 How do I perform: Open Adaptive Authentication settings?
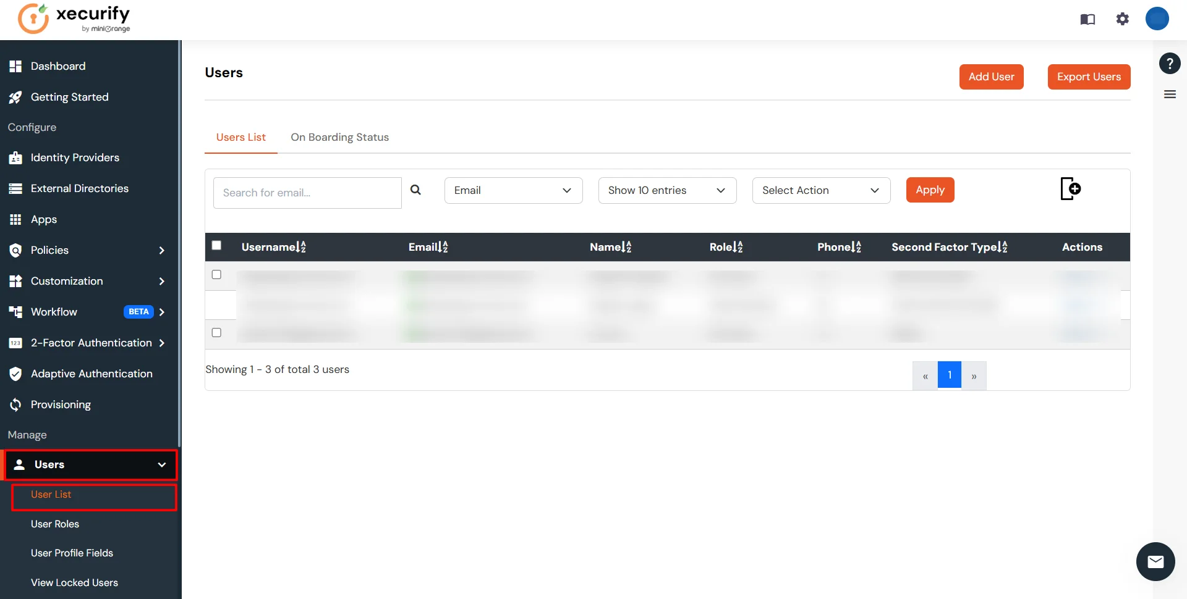[x=91, y=374]
